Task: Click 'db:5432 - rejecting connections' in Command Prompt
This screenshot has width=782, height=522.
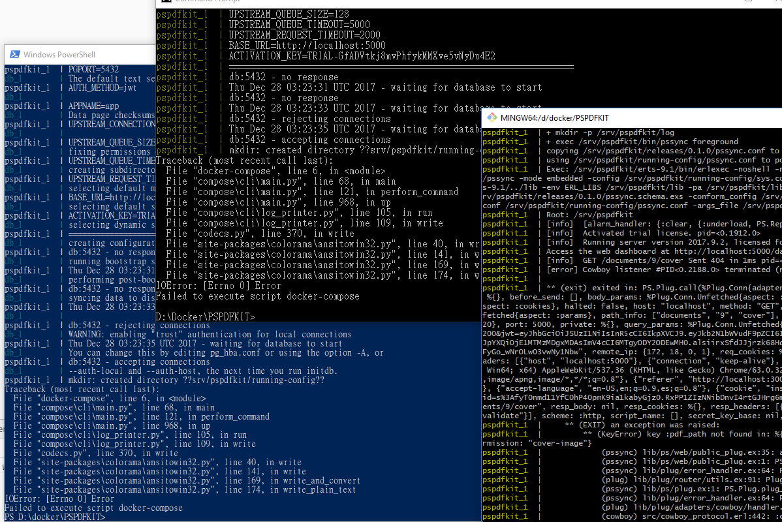Action: 309,119
